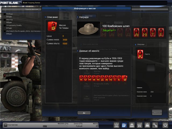Select the А2 card in the КОМАНДАНТЕ strip

point(106,78)
